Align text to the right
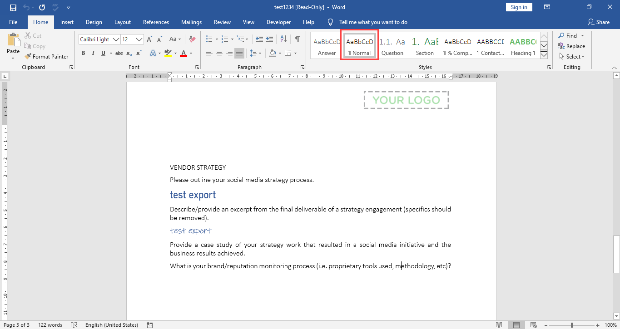The image size is (620, 329). 229,53
